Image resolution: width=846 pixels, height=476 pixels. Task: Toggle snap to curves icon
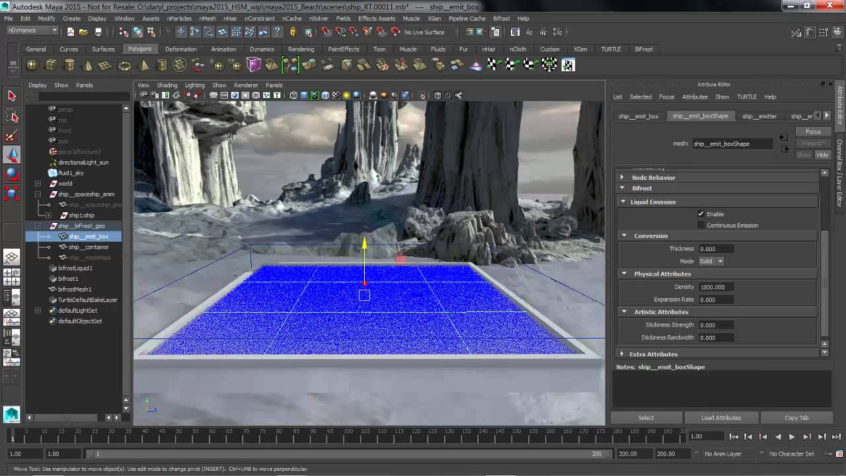pos(340,32)
